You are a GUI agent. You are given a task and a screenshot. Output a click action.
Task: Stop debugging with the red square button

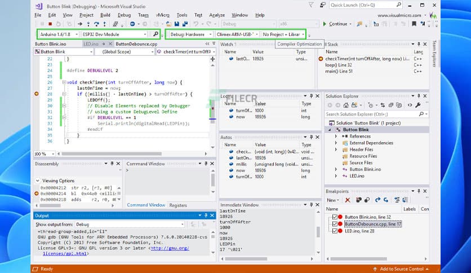[x=50, y=24]
